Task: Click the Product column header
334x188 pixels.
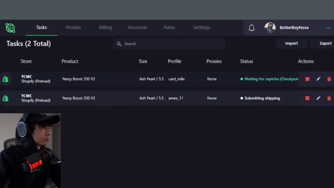Action: tap(70, 62)
